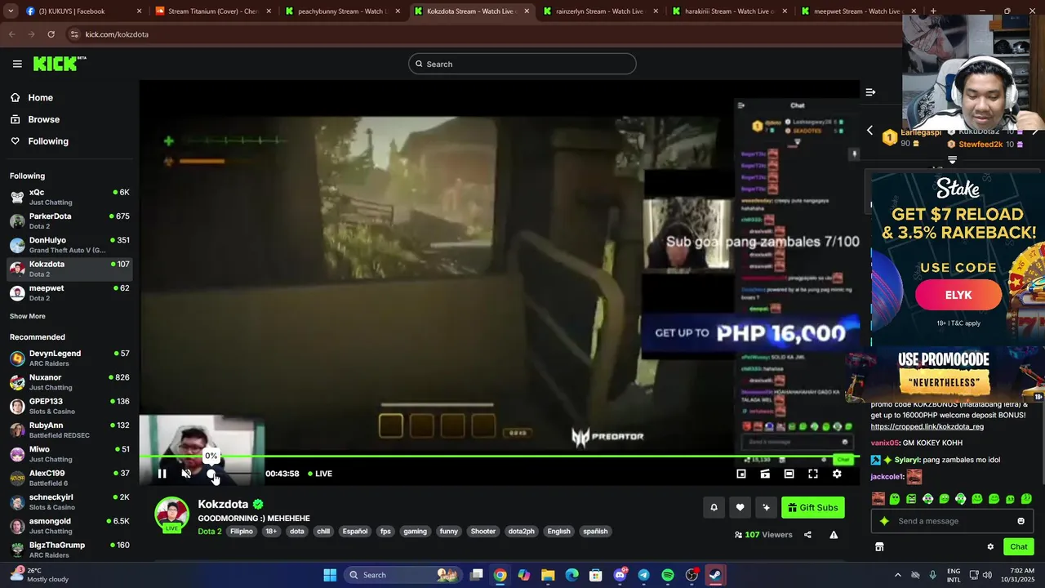Toggle theater mode on the player

pos(789,474)
